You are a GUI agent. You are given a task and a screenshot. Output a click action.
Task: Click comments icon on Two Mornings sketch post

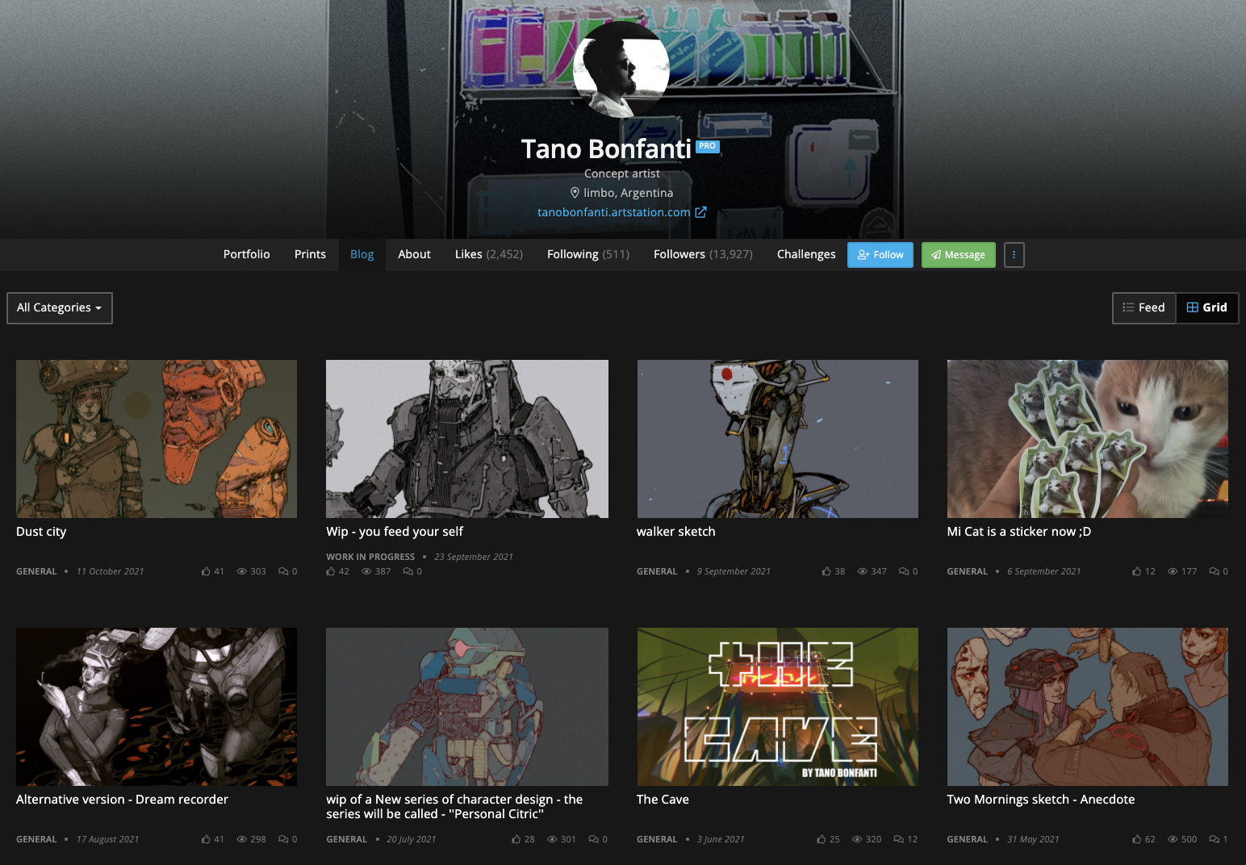1214,839
